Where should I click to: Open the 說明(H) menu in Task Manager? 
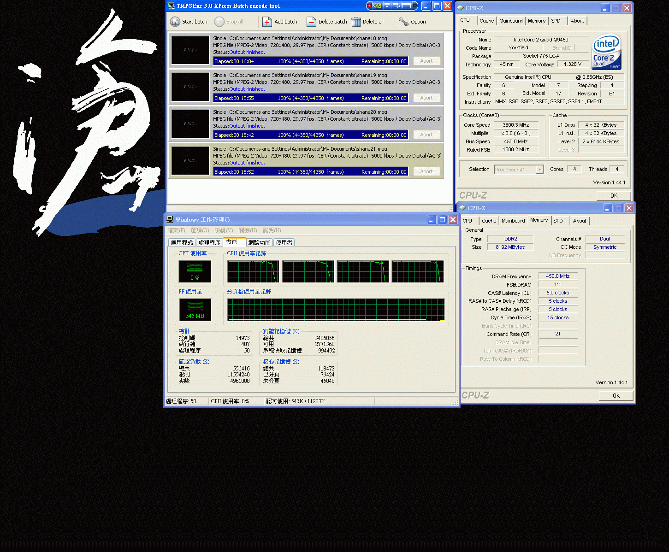point(272,230)
